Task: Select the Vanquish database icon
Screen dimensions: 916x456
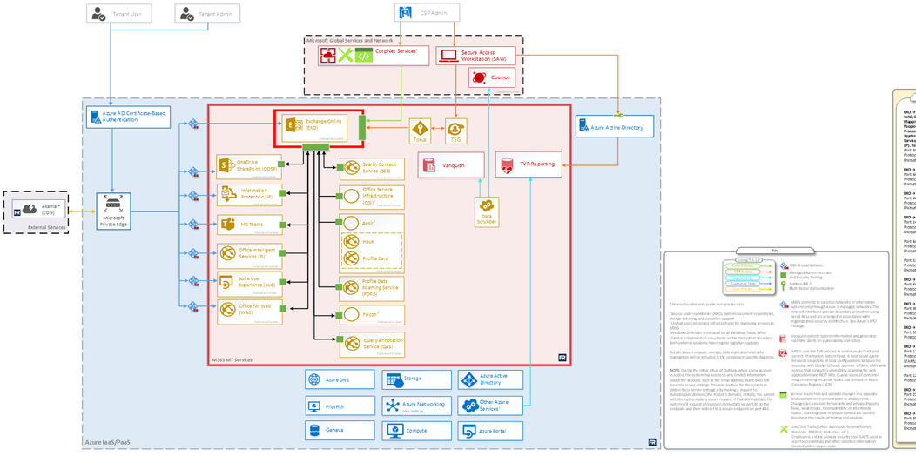Action: [x=430, y=165]
